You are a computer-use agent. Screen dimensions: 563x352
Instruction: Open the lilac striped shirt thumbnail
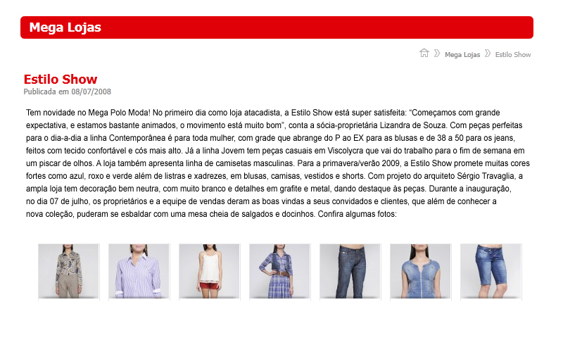tap(139, 271)
